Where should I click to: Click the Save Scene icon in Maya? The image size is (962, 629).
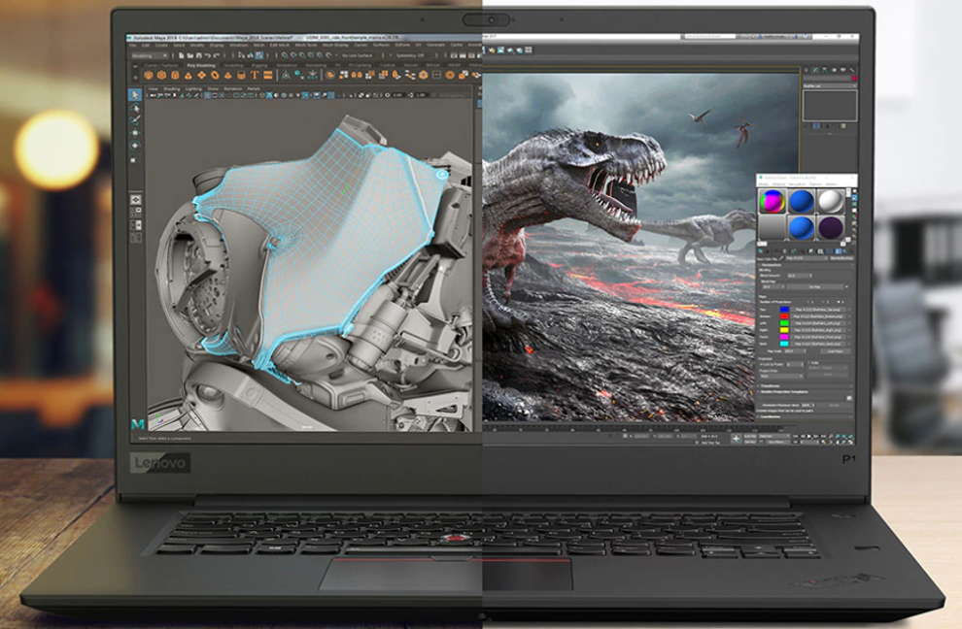[198, 55]
